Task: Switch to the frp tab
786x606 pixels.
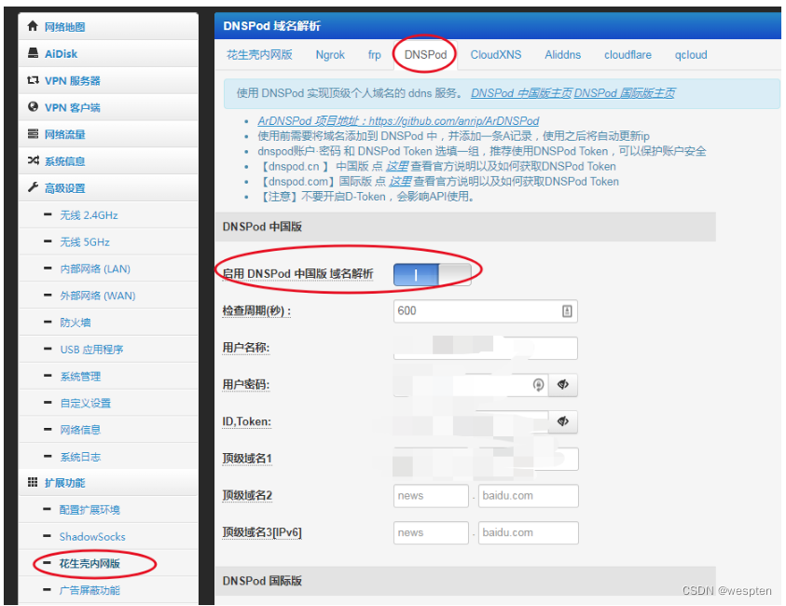Action: tap(374, 55)
